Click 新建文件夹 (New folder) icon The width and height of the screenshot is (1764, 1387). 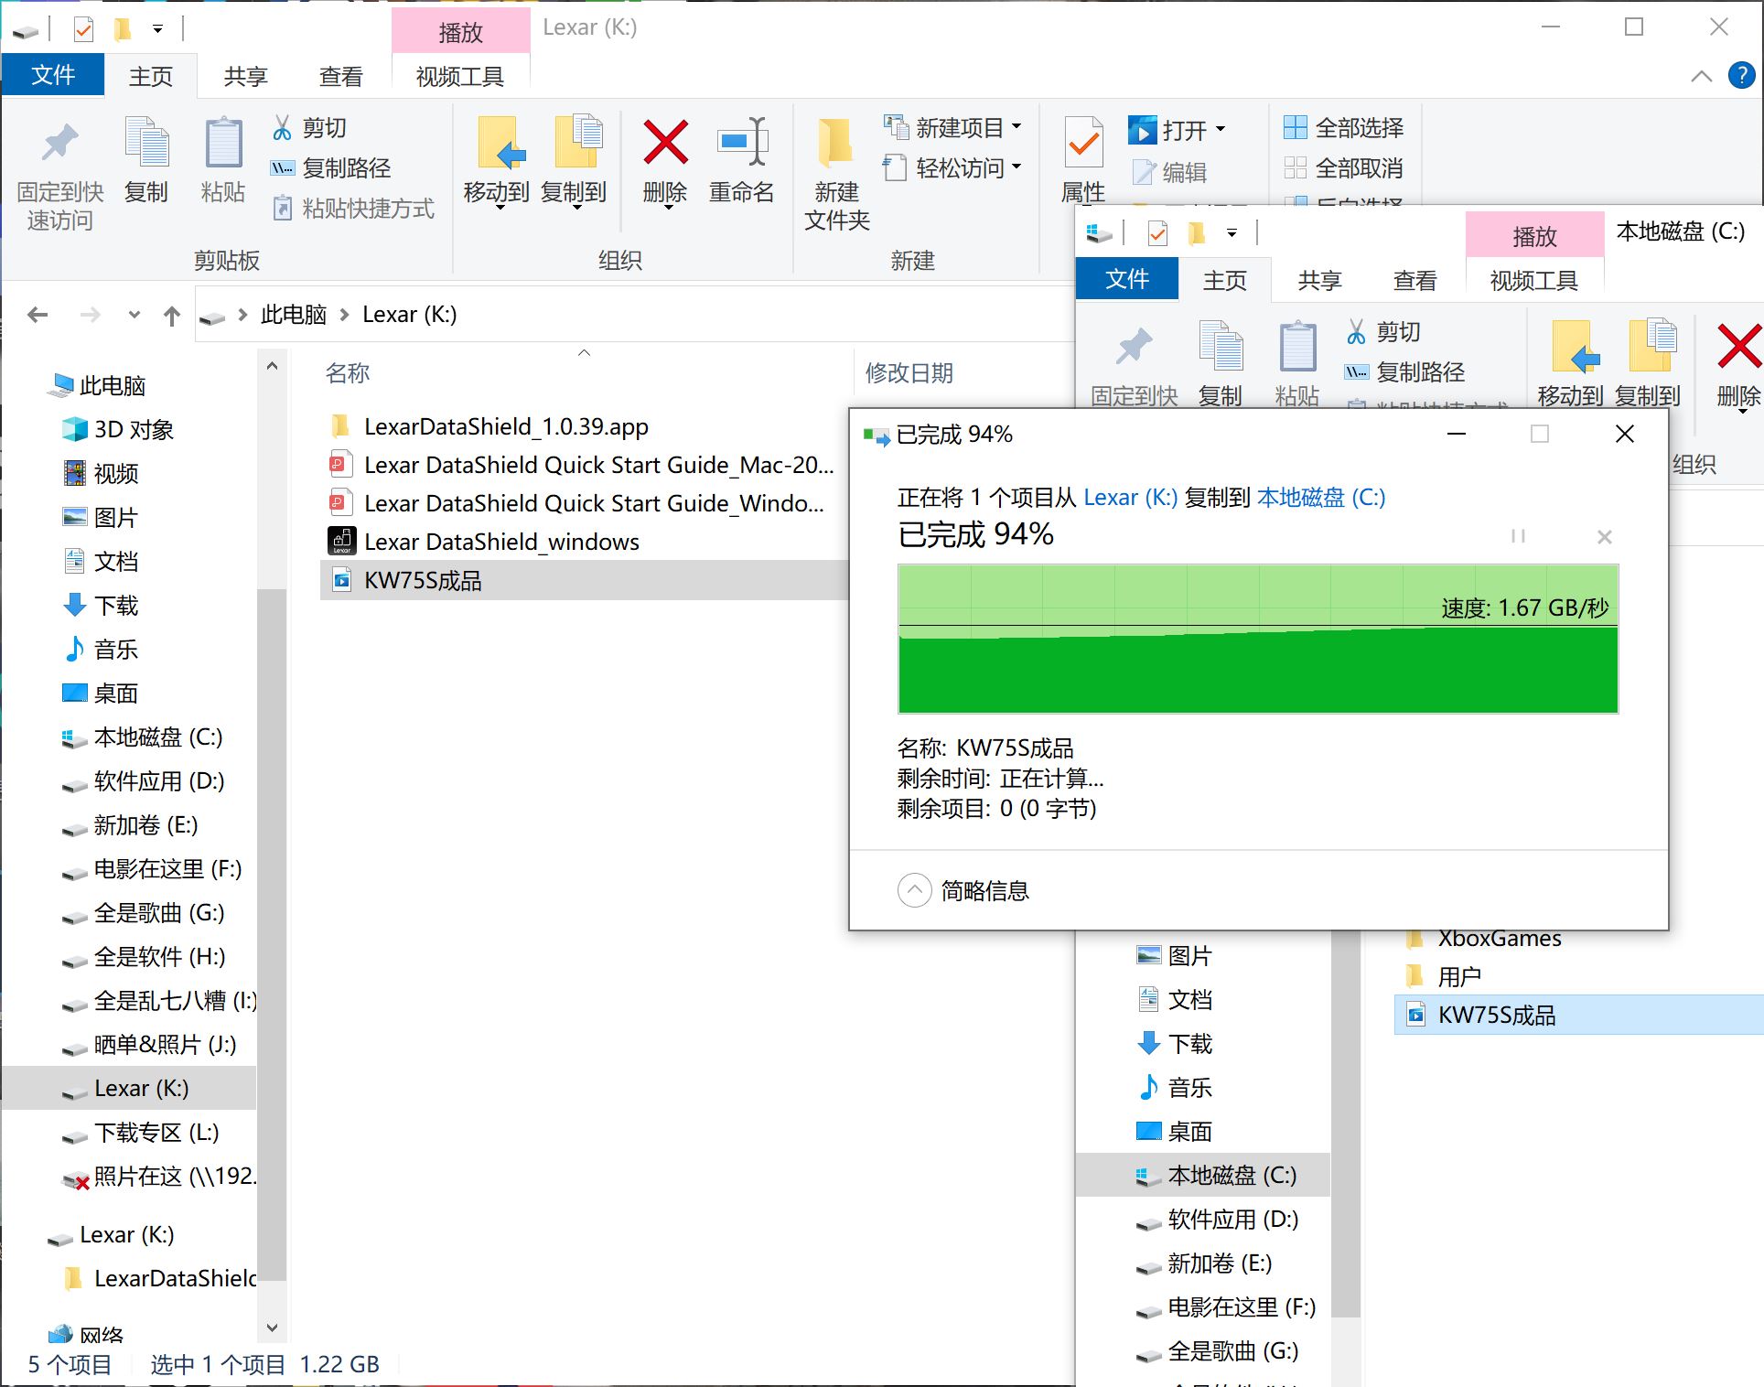click(836, 144)
